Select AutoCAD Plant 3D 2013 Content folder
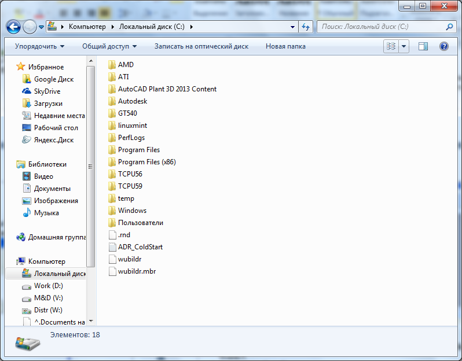The image size is (462, 361). (x=162, y=89)
